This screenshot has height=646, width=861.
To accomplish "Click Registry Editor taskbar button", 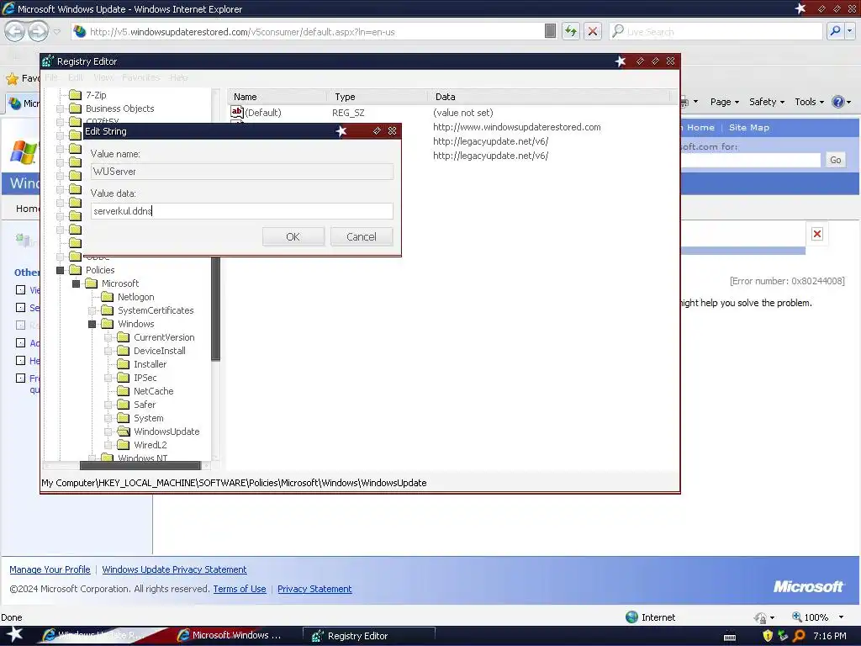I will click(x=369, y=636).
